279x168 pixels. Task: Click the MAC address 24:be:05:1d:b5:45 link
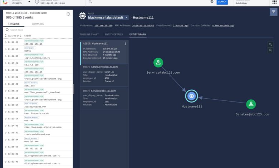tap(143, 26)
